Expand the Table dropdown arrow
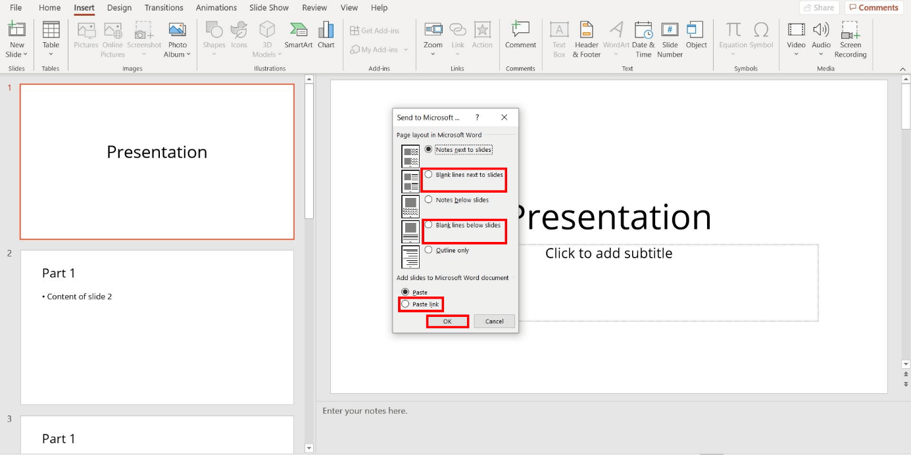This screenshot has width=911, height=455. [x=51, y=55]
